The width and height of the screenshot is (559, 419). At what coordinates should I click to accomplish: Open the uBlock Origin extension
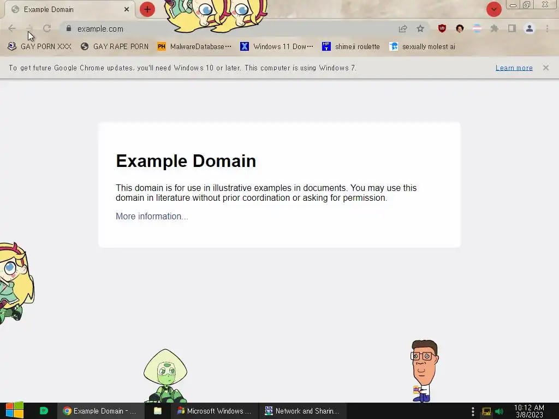point(442,28)
